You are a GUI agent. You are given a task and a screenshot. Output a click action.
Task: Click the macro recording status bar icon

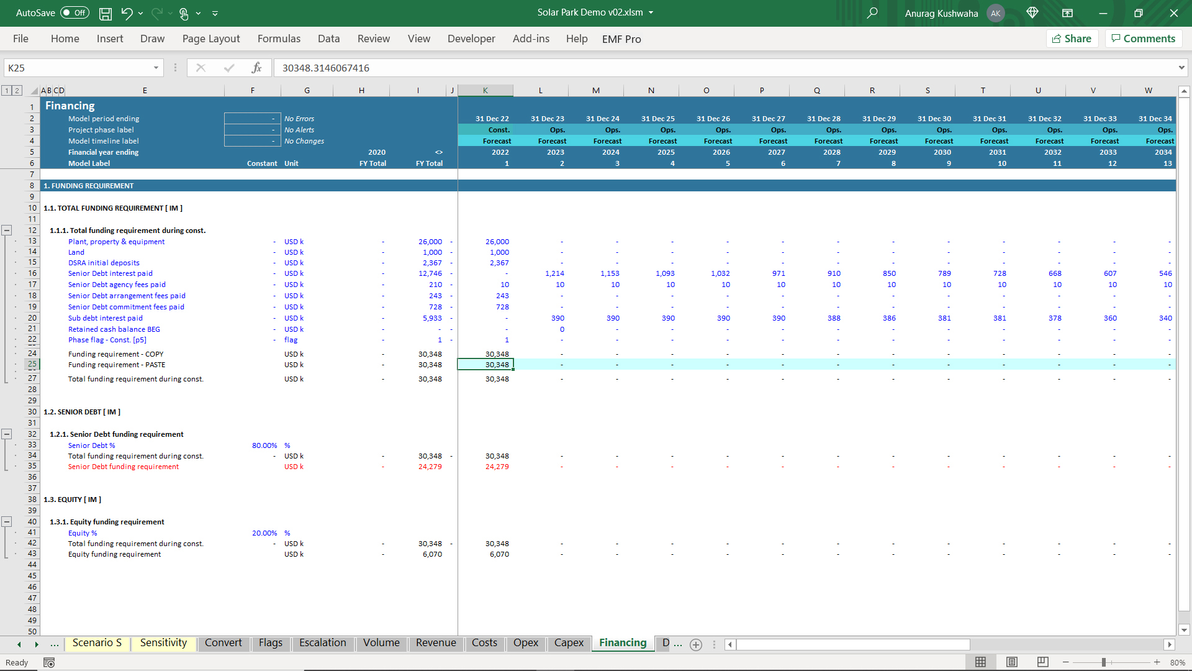coord(49,662)
